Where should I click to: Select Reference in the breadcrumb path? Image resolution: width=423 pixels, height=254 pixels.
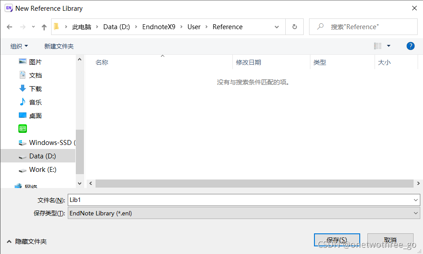227,27
